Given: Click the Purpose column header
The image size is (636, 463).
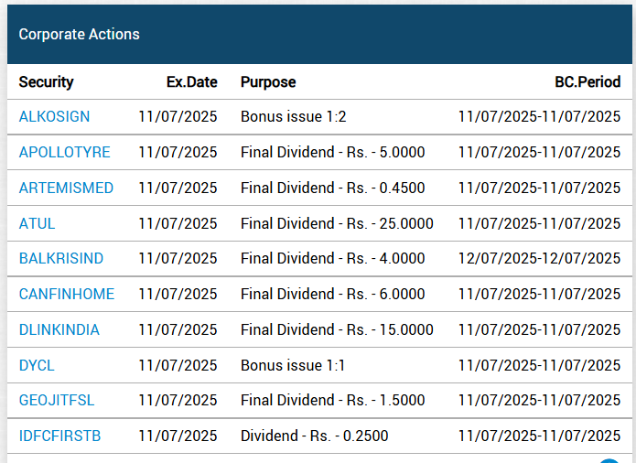Looking at the screenshot, I should (x=268, y=82).
